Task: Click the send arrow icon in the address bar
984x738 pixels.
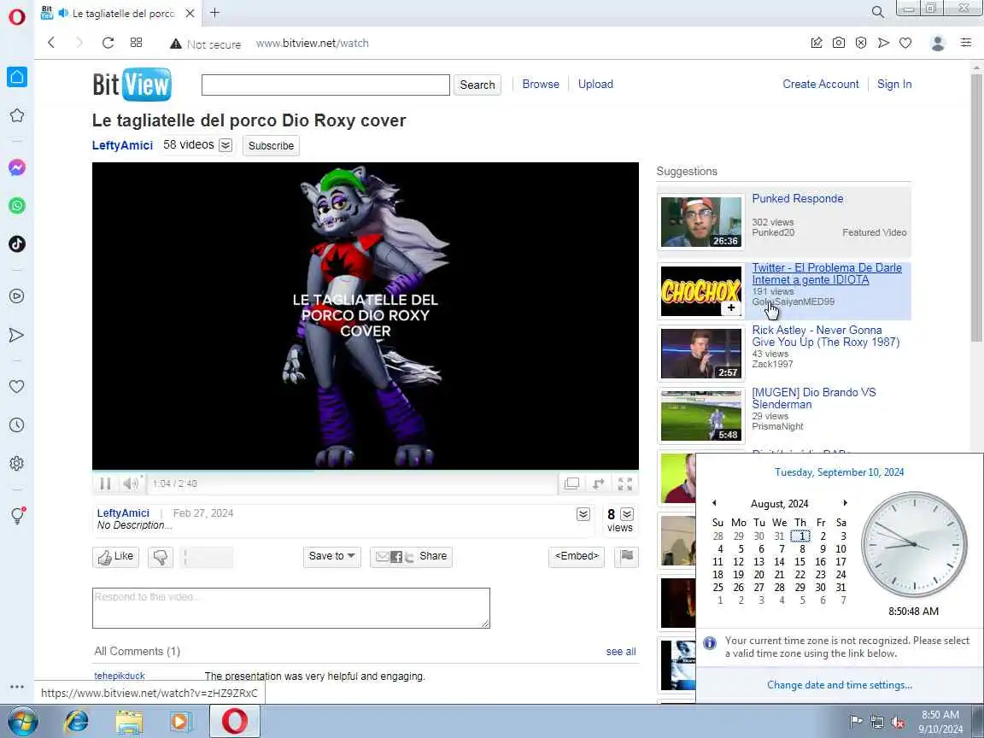Action: point(883,43)
